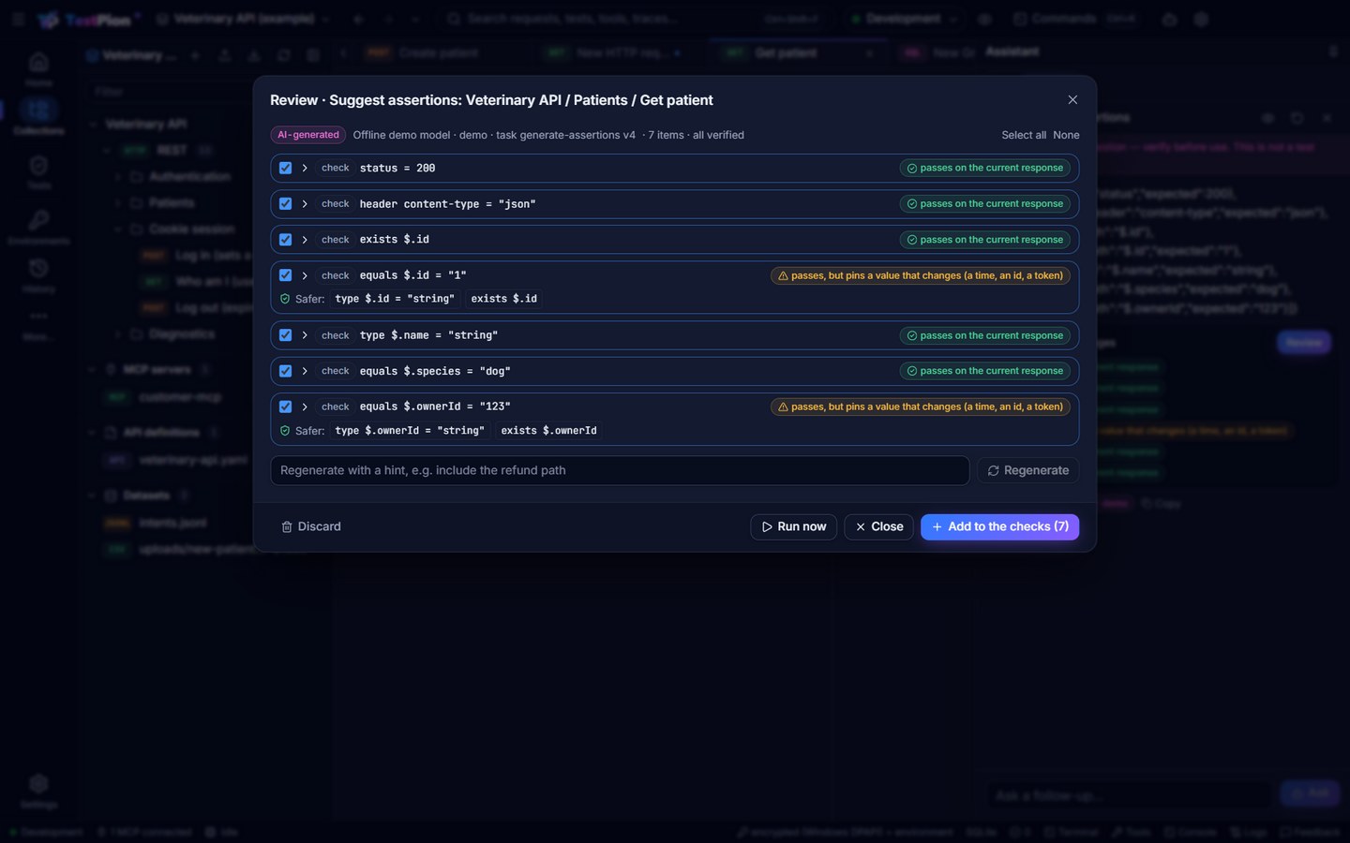The height and width of the screenshot is (843, 1350).
Task: Add to the checks (7)
Action: (x=999, y=526)
